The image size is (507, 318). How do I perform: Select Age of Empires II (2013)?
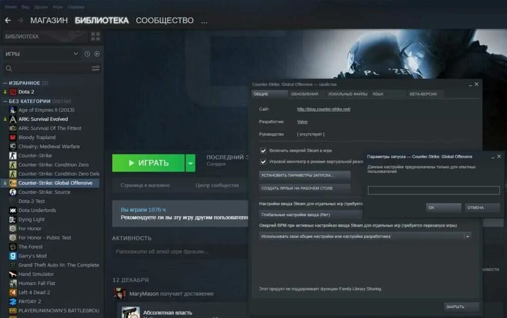pyautogui.click(x=46, y=110)
